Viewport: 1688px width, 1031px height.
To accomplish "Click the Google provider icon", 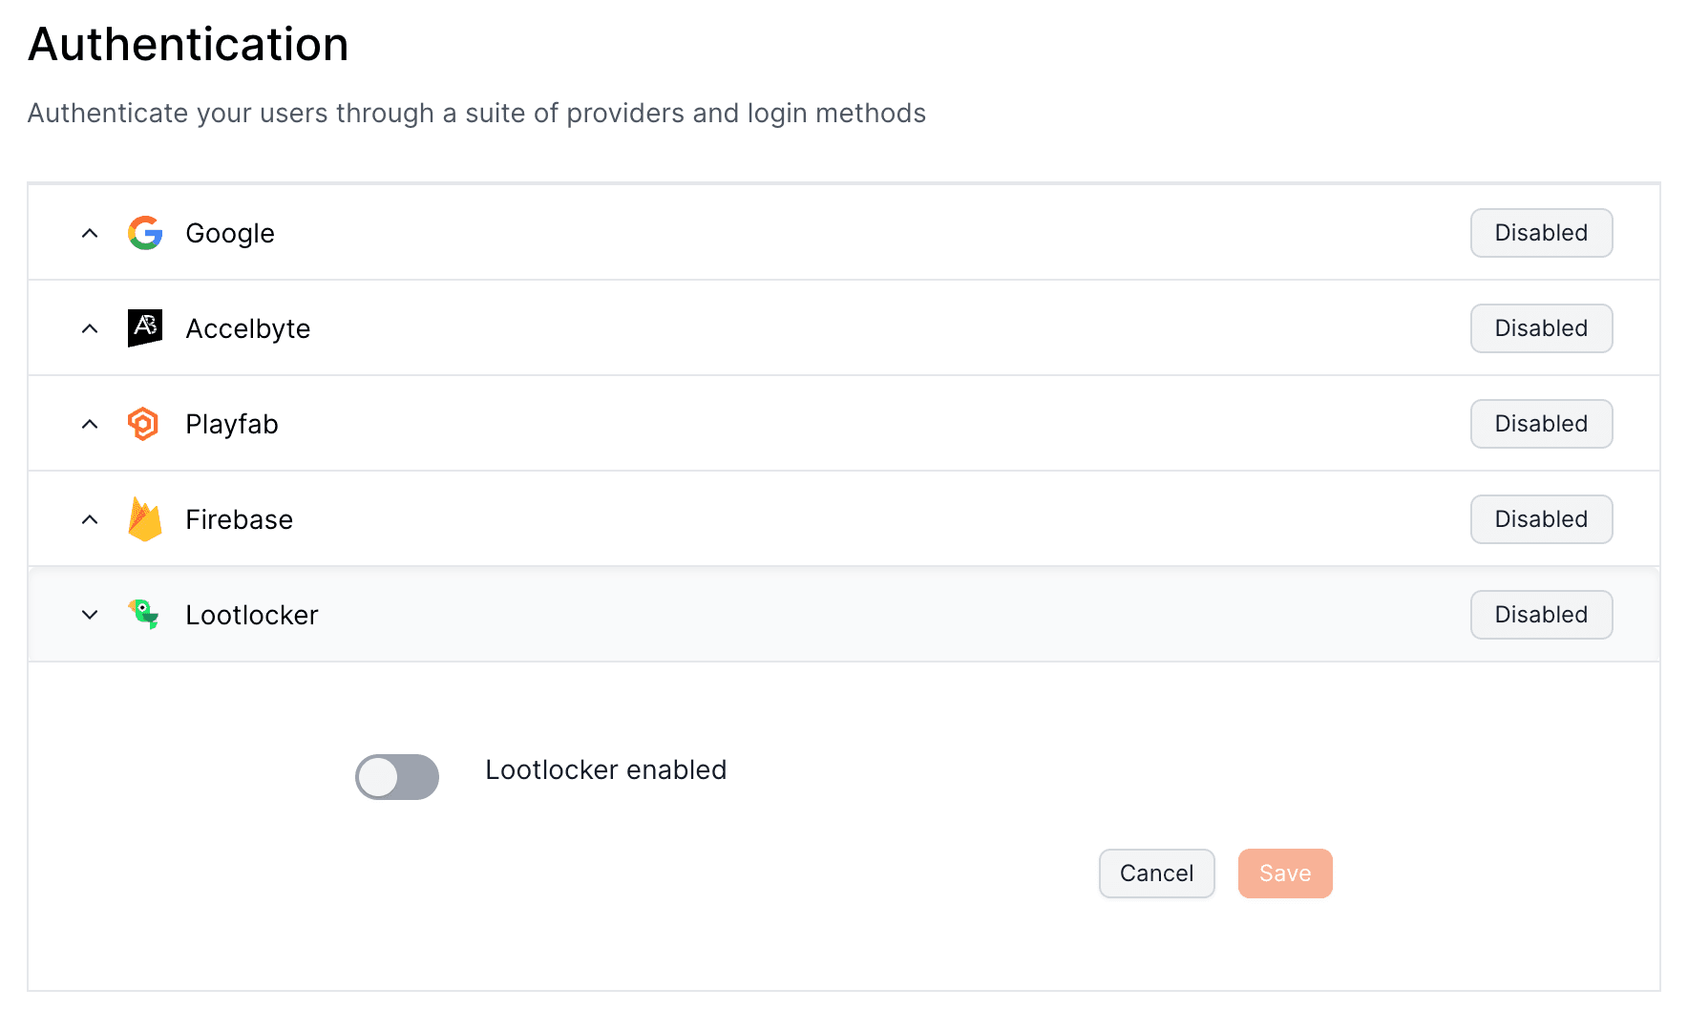I will coord(145,233).
